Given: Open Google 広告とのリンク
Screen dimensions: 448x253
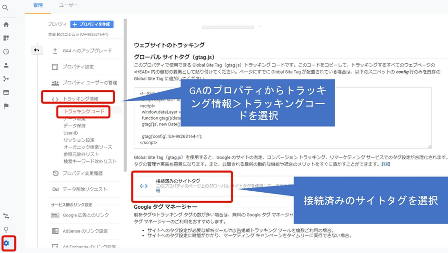Looking at the screenshot, I should pyautogui.click(x=85, y=215).
